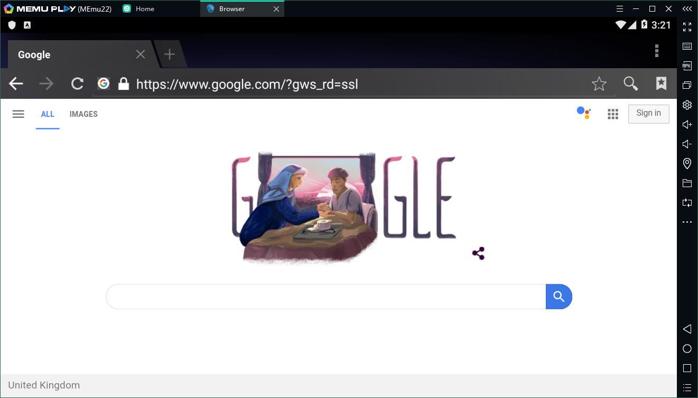Increase volume in the MEmu sidebar
698x398 pixels.
[687, 125]
